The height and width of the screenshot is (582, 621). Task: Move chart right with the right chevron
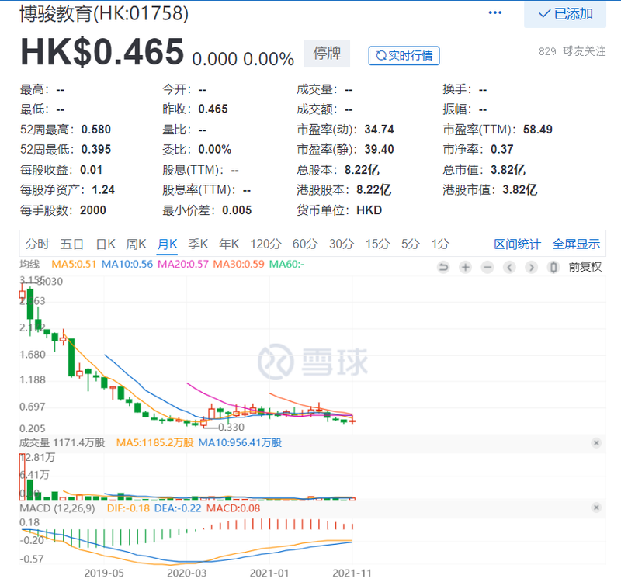[532, 268]
